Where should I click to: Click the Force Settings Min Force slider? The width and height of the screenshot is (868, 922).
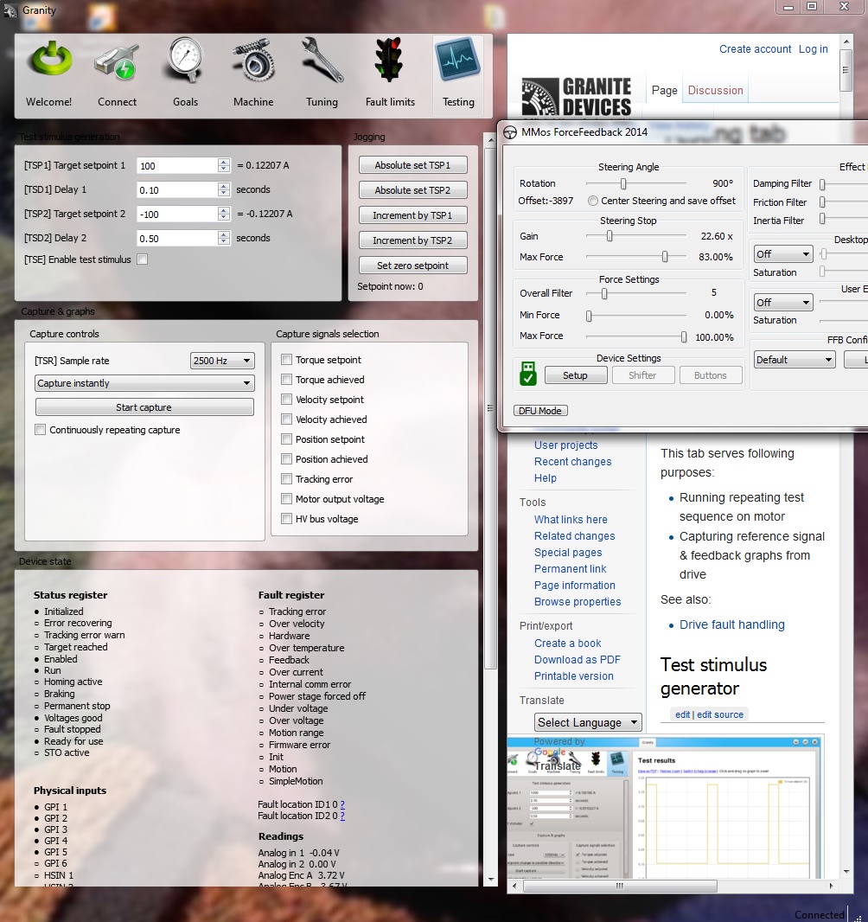tap(635, 316)
